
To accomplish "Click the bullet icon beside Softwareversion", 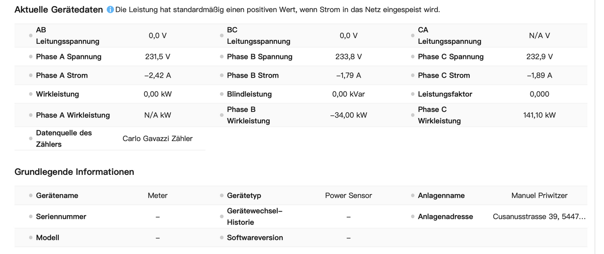I will (221, 238).
